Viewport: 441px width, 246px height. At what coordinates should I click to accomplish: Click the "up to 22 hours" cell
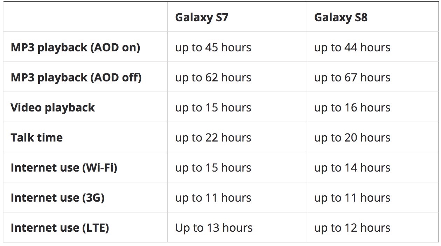(213, 138)
